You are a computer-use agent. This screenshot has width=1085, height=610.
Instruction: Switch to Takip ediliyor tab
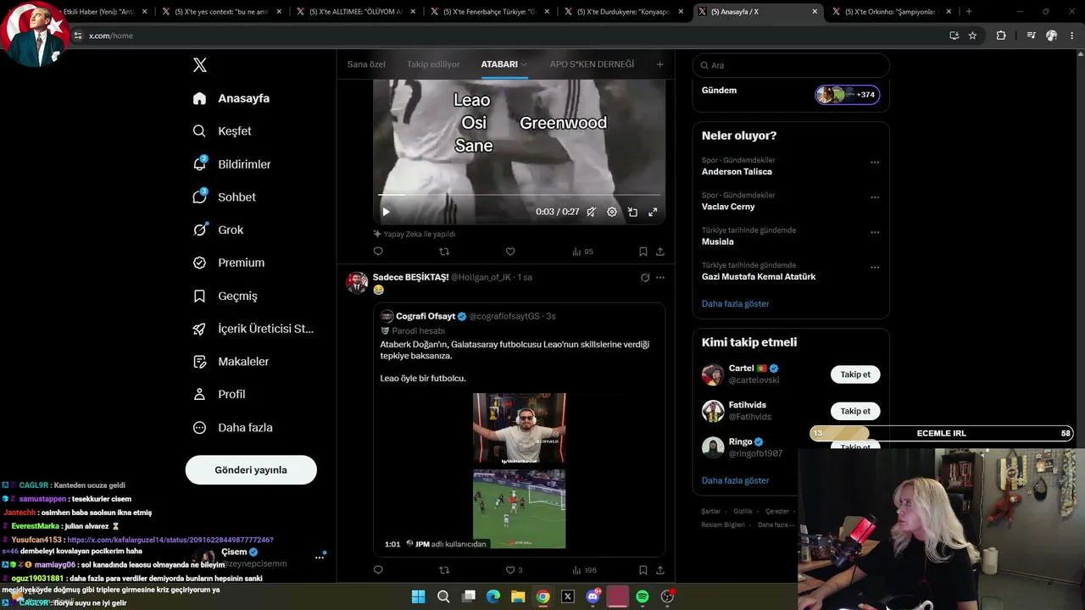(x=433, y=64)
